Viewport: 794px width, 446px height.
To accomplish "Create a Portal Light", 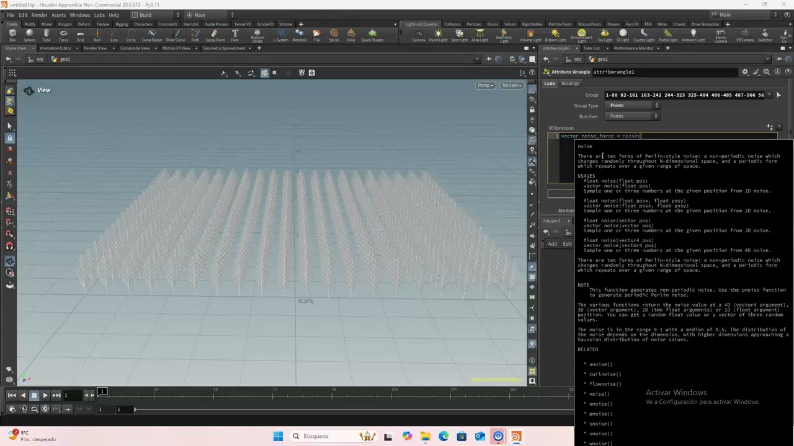I will coord(668,35).
